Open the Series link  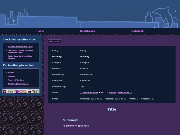[112, 93]
